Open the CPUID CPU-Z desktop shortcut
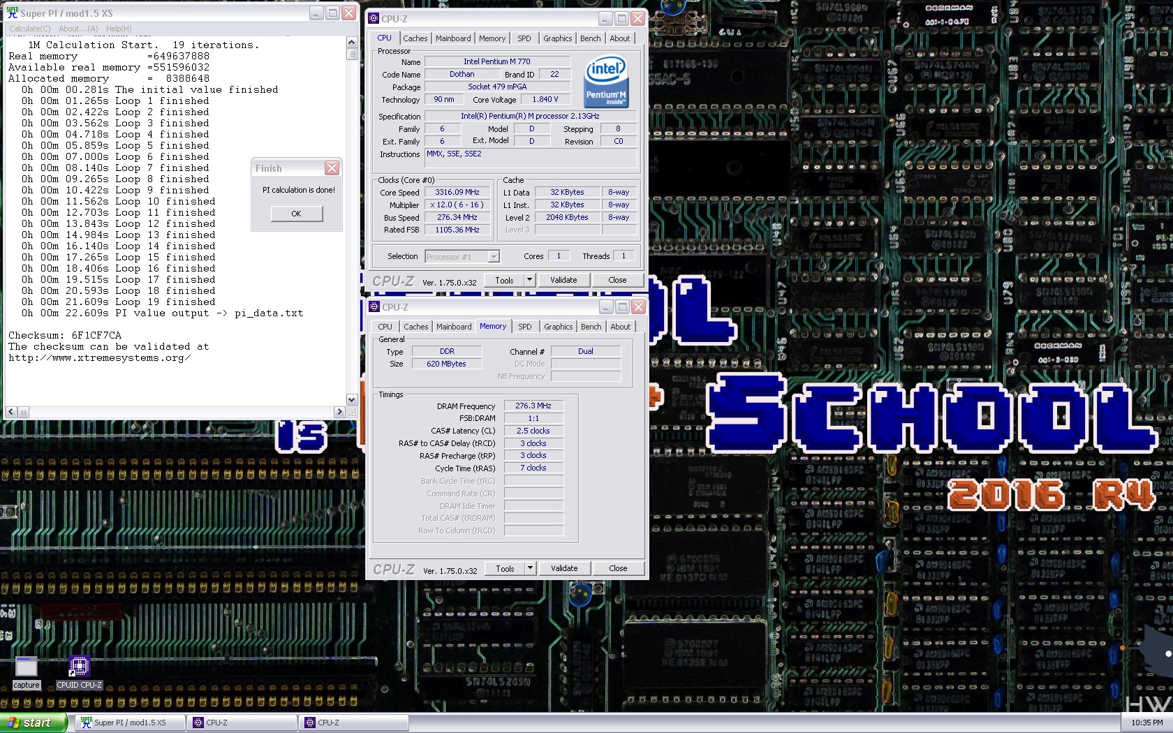 point(79,673)
